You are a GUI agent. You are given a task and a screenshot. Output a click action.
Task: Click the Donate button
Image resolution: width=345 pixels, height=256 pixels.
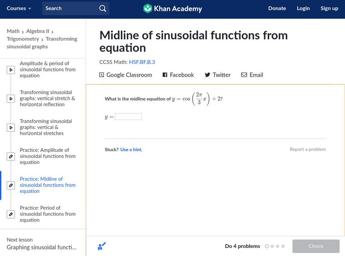pyautogui.click(x=277, y=8)
